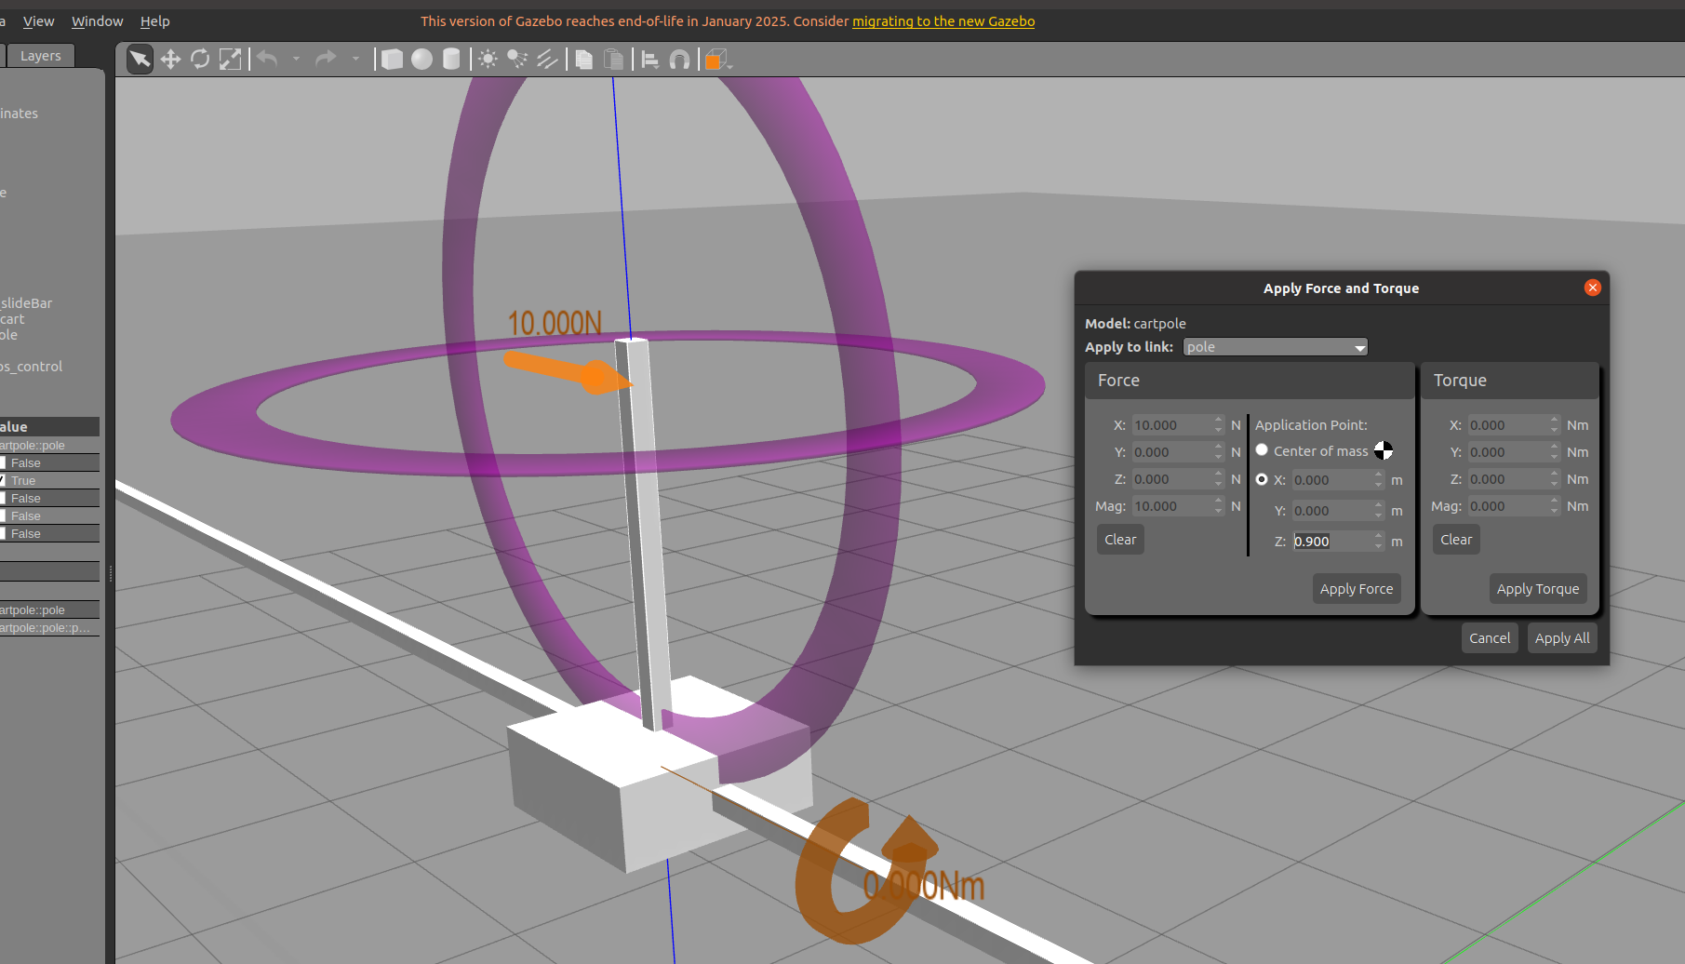Insert a cylinder shape from toolbar
The width and height of the screenshot is (1685, 964).
point(451,60)
